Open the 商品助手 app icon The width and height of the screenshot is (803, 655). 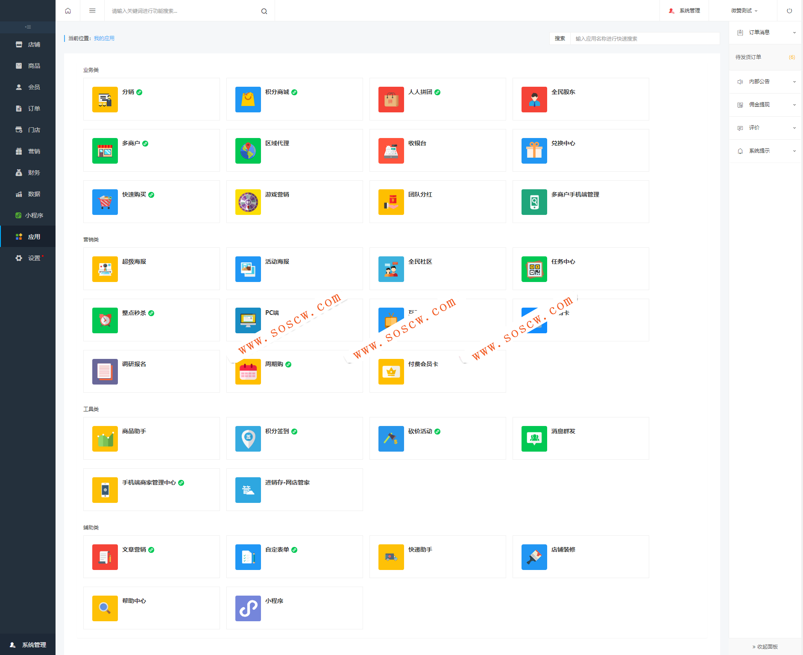pyautogui.click(x=105, y=439)
